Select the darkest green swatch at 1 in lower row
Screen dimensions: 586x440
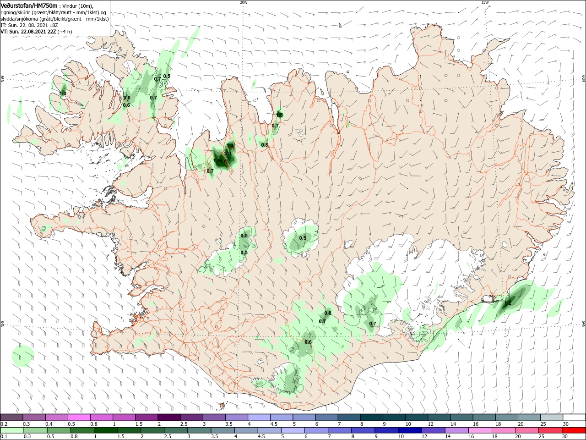coord(106,430)
